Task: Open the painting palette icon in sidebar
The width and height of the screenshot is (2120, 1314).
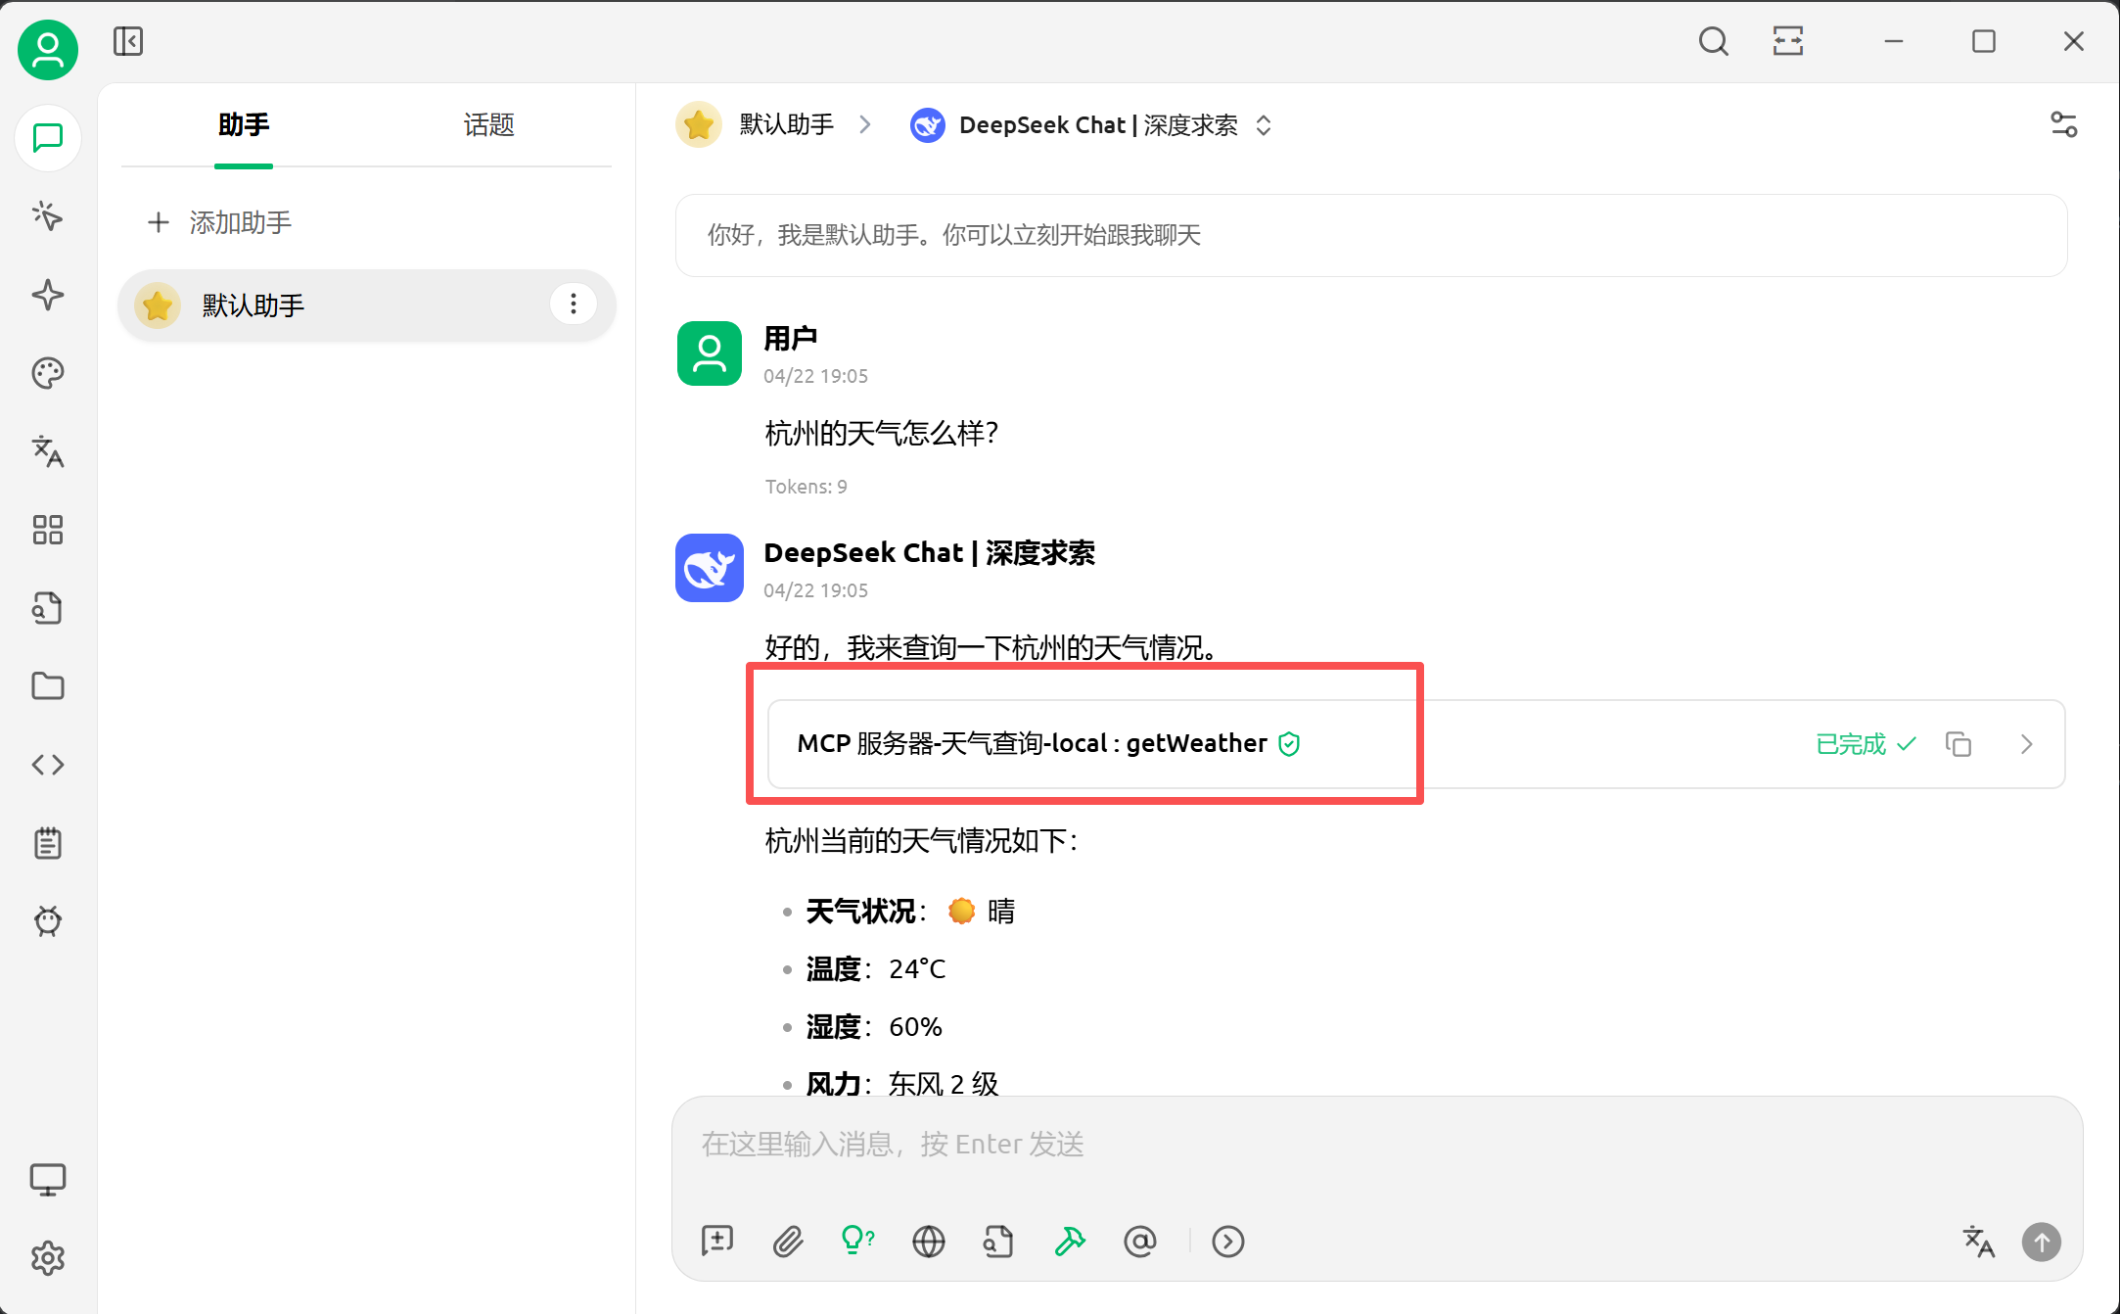Action: point(47,373)
